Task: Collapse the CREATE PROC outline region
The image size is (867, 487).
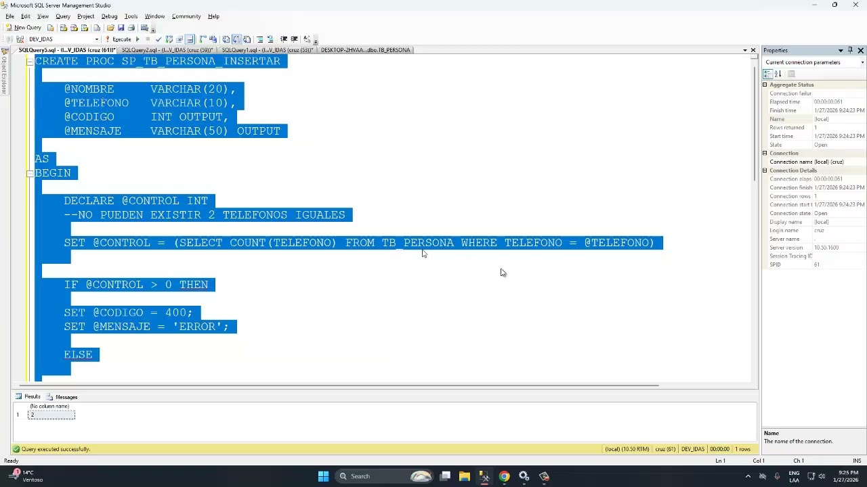Action: coord(29,61)
